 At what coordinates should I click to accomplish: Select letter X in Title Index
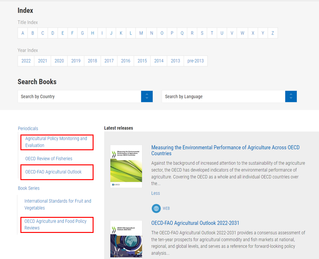(x=253, y=33)
